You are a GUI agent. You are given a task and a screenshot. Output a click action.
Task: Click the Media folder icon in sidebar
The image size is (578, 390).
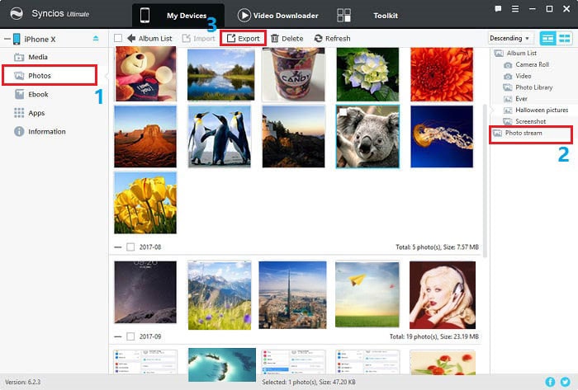click(19, 57)
